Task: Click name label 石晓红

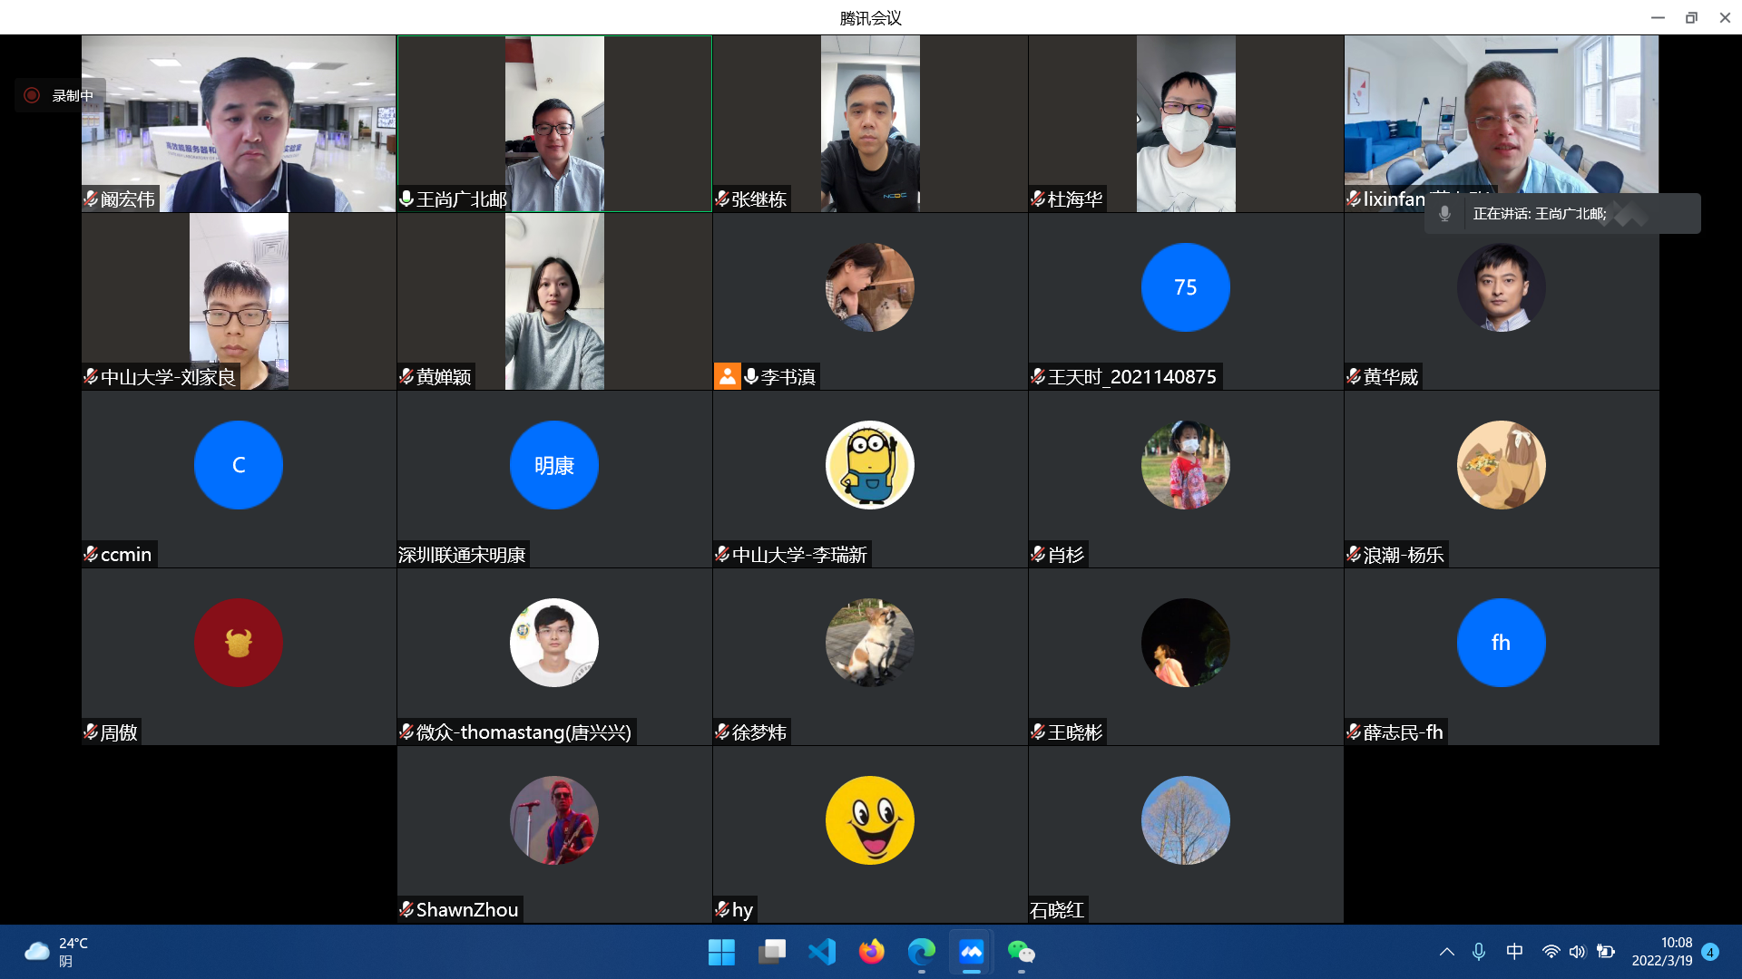Action: 1057,909
